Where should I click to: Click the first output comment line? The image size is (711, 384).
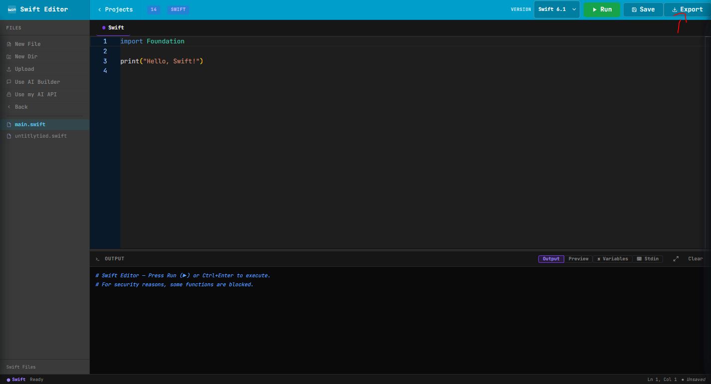[183, 275]
